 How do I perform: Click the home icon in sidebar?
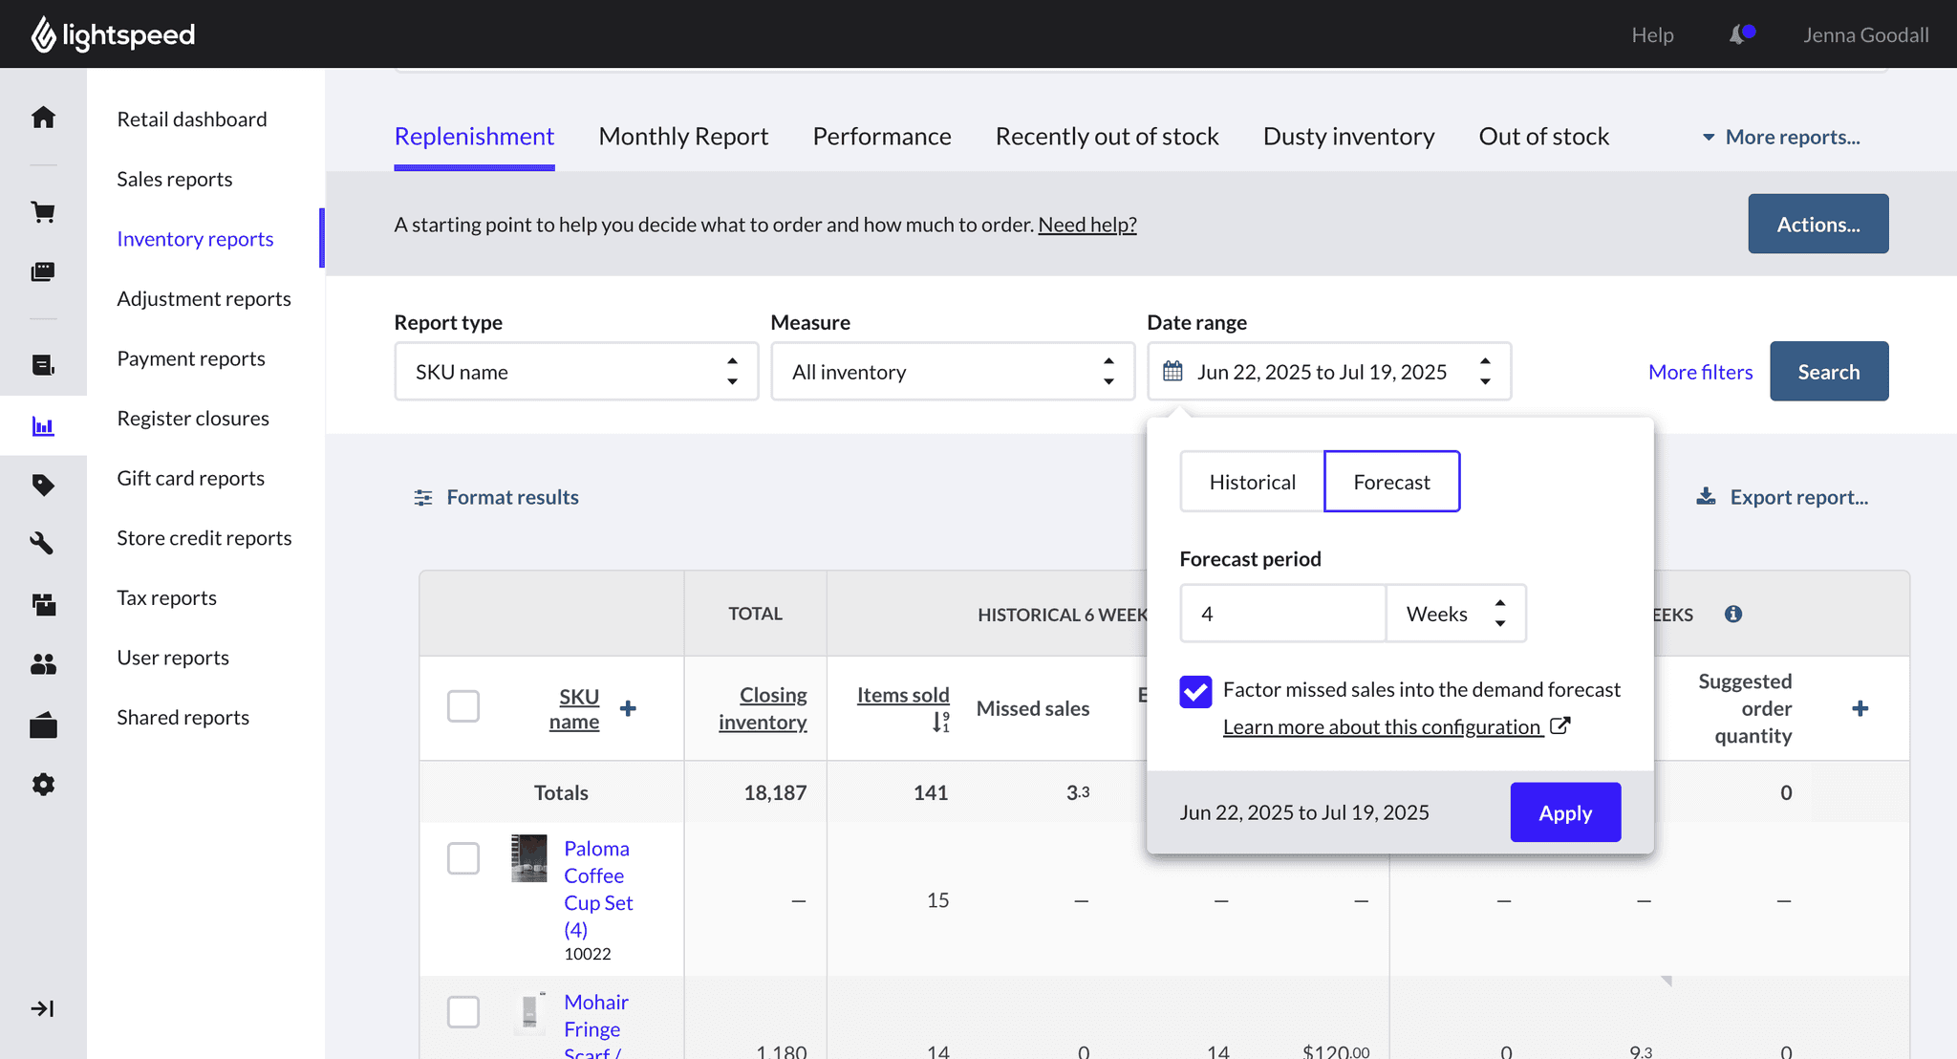pyautogui.click(x=43, y=118)
